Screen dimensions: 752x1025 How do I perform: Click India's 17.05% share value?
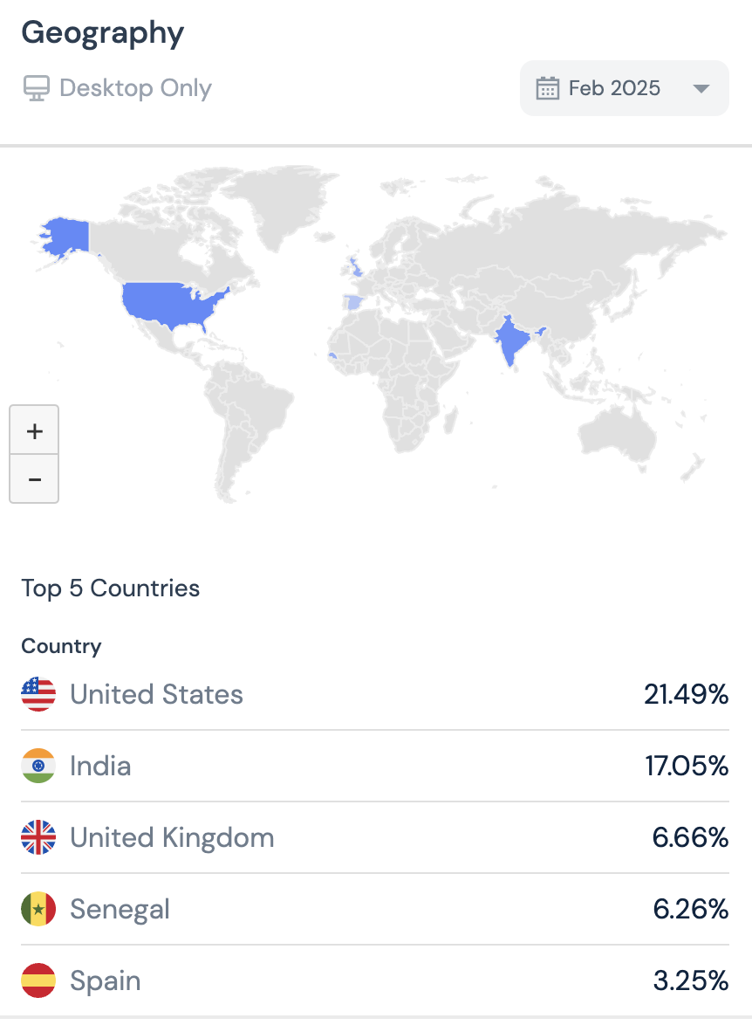click(x=686, y=766)
